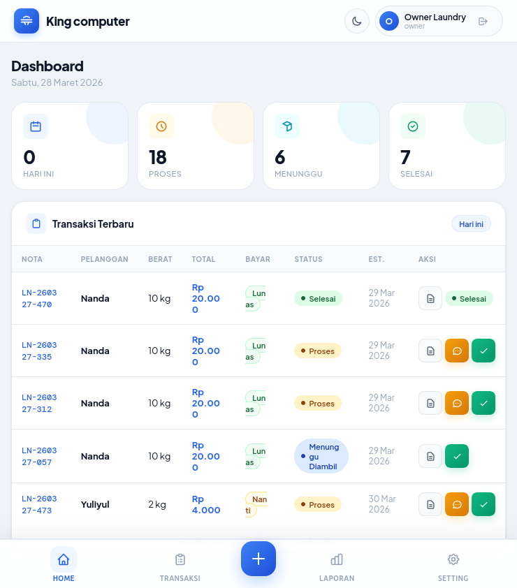
Task: Mark nota LN-260327-312 as done
Action: (483, 403)
